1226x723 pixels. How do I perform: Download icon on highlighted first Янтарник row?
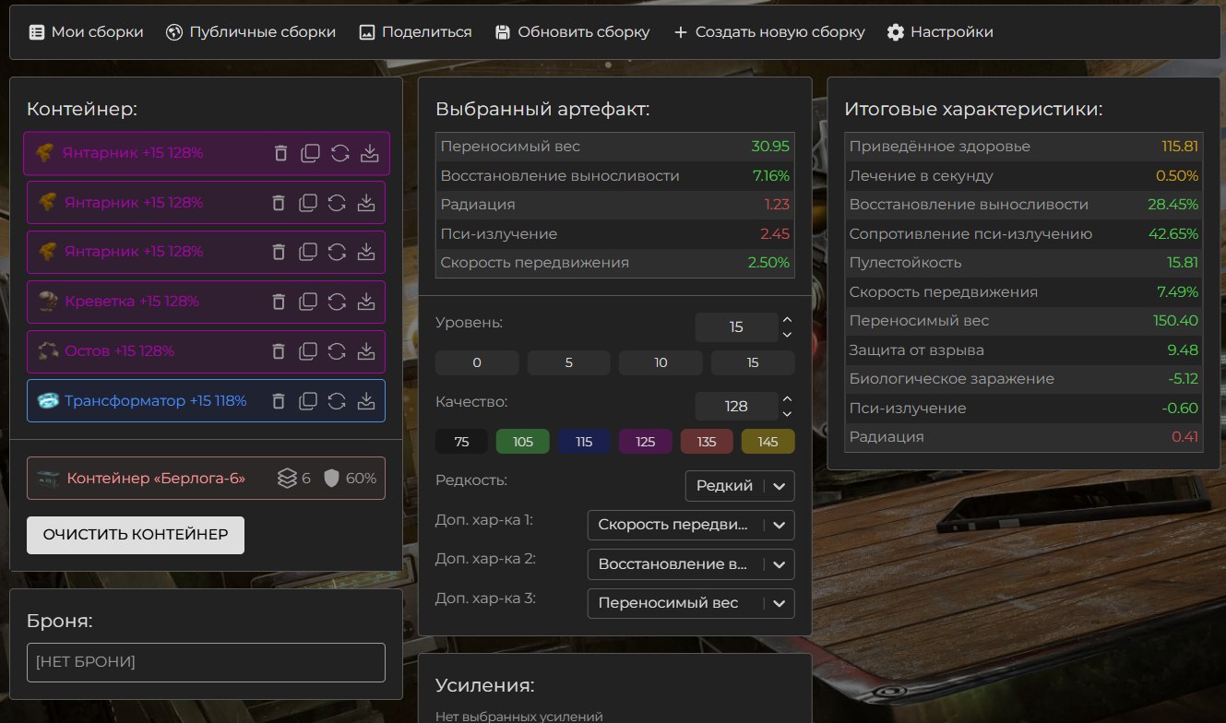point(369,153)
